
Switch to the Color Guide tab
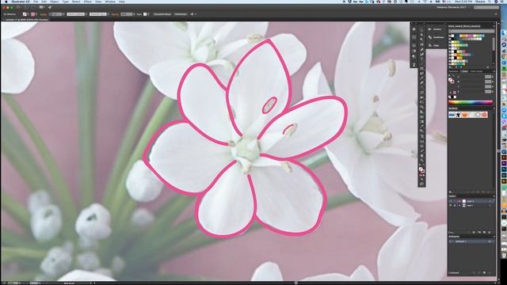tap(476, 71)
